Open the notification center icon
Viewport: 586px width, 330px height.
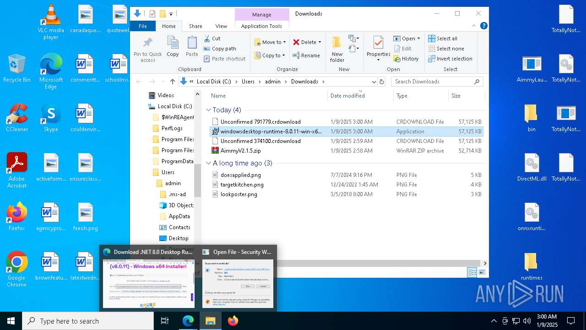571,321
